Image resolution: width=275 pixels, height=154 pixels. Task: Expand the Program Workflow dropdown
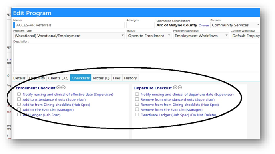click(x=201, y=36)
